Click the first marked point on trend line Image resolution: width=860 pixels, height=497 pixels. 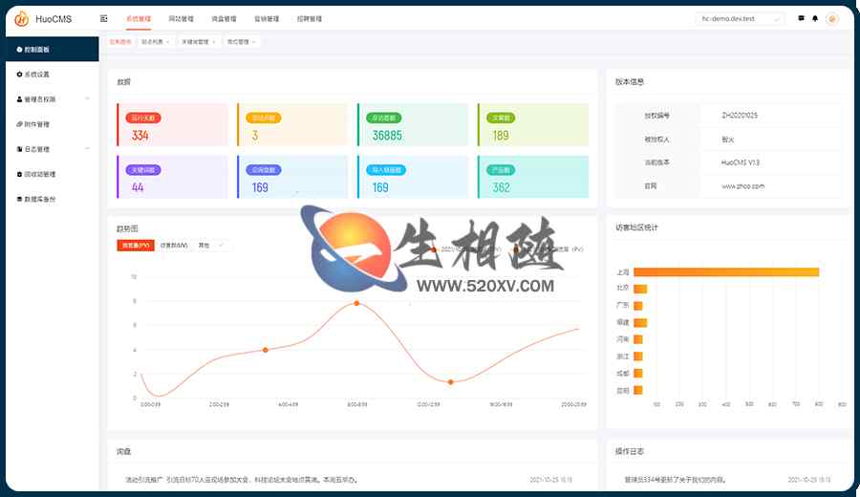[265, 350]
